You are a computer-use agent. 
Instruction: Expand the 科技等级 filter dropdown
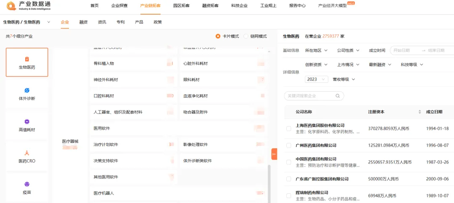(412, 65)
